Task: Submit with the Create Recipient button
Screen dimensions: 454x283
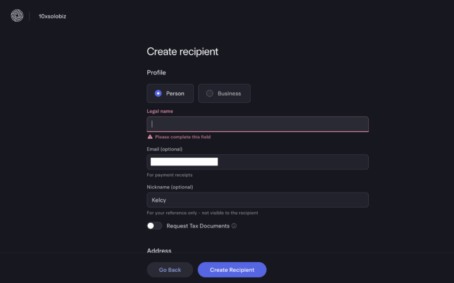Action: coord(232,269)
